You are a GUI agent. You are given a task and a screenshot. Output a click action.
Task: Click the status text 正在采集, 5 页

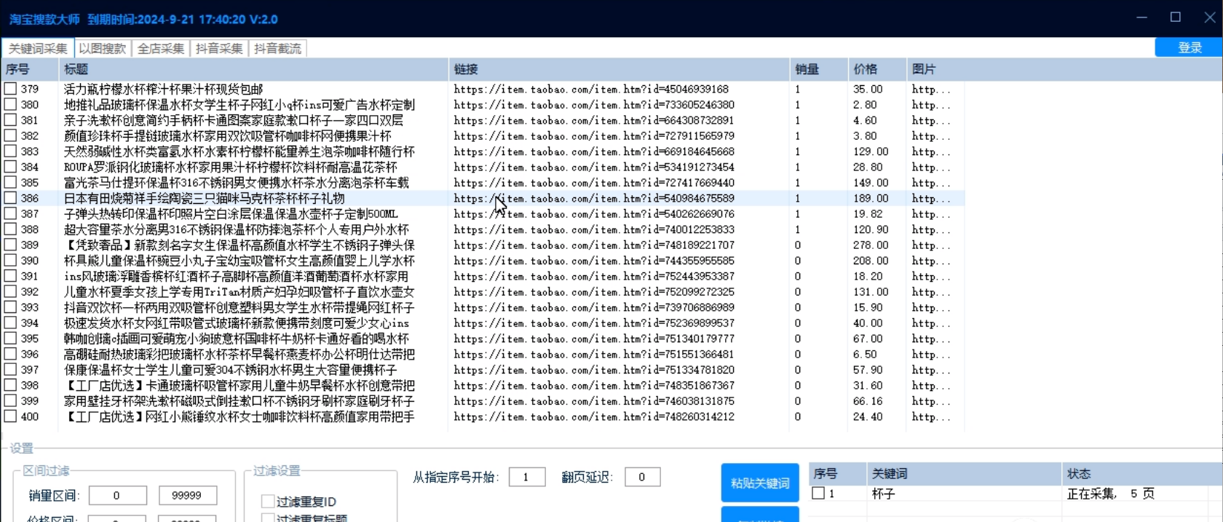(x=1111, y=494)
